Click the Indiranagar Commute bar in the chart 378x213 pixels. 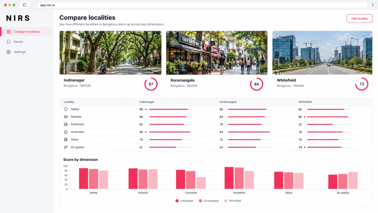click(181, 179)
